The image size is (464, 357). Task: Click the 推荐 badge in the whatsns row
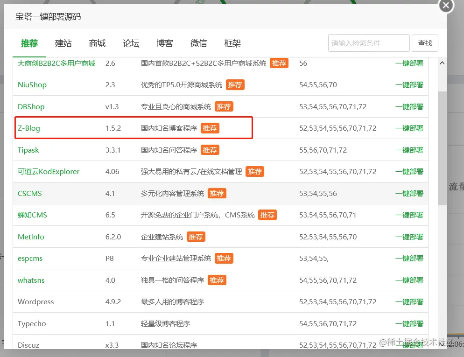(217, 280)
